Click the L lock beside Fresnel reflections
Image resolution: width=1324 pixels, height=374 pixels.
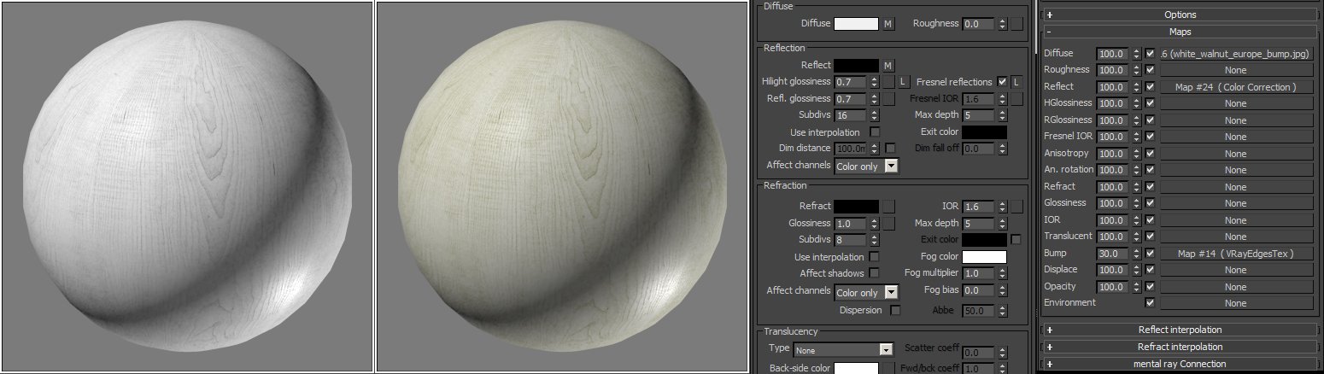coord(1016,82)
